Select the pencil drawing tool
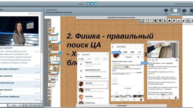 pyautogui.click(x=146, y=21)
